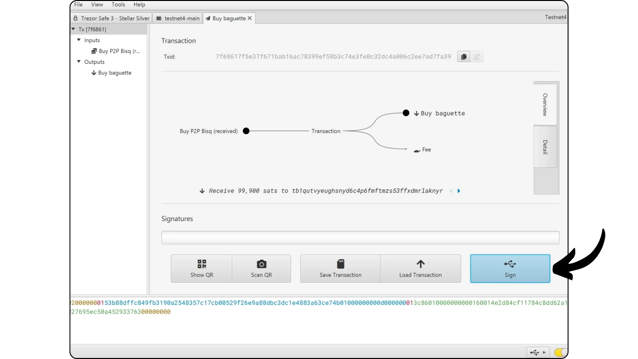
Task: Select the Buy P2P Bisq input tree item
Action: [x=119, y=51]
